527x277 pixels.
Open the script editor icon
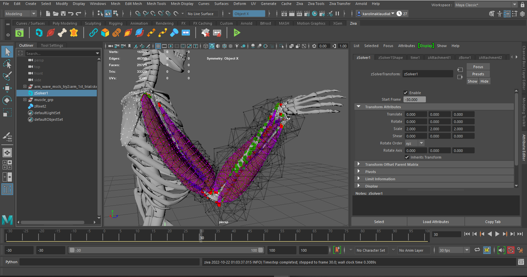coord(521,262)
